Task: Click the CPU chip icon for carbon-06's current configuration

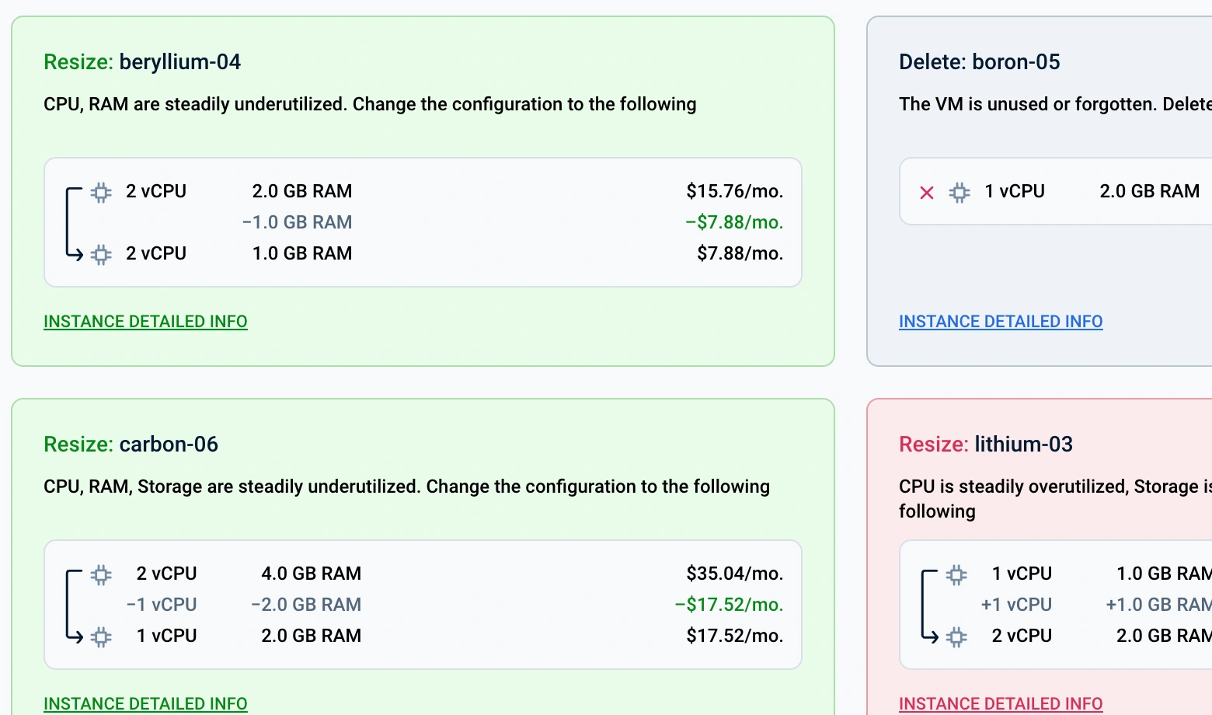Action: click(101, 574)
